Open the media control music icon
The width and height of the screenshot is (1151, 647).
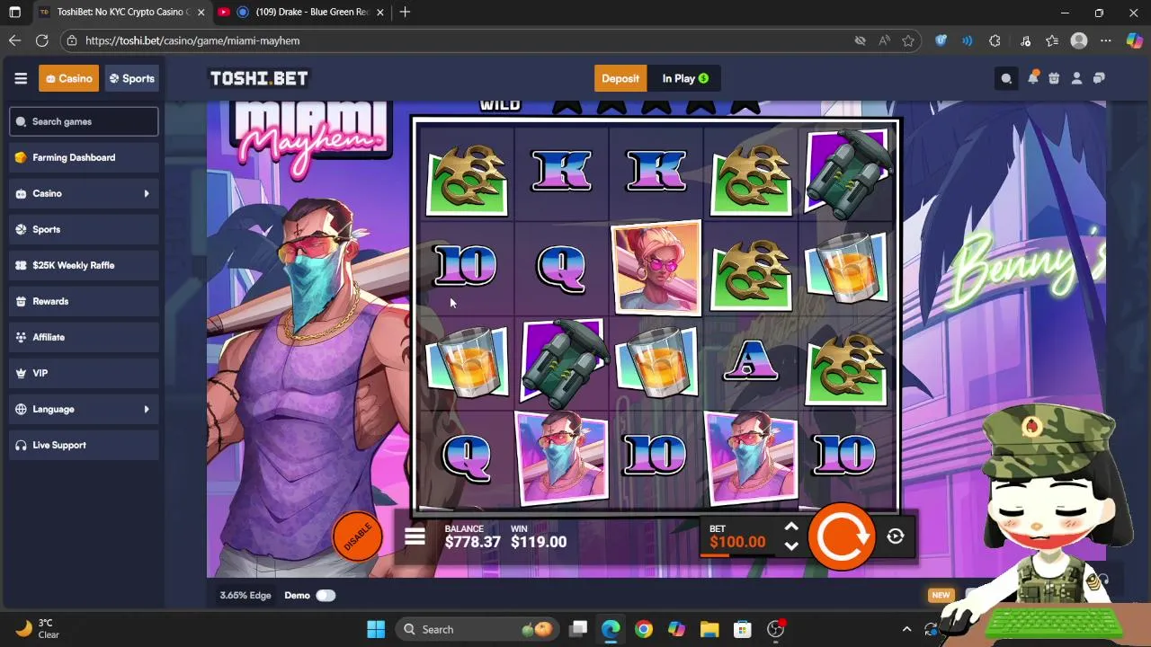tap(1025, 40)
